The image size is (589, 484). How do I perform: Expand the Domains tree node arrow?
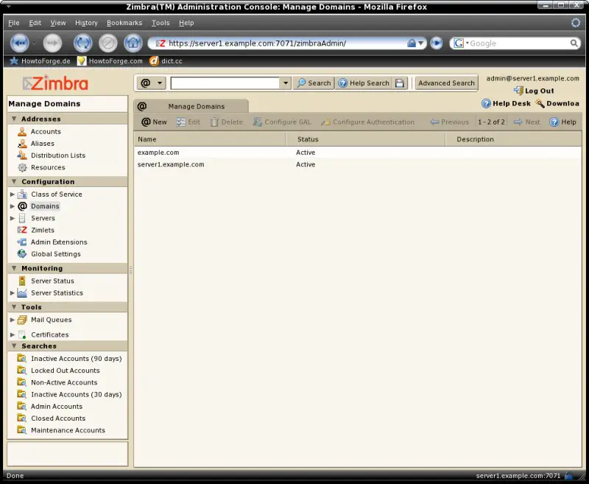13,206
